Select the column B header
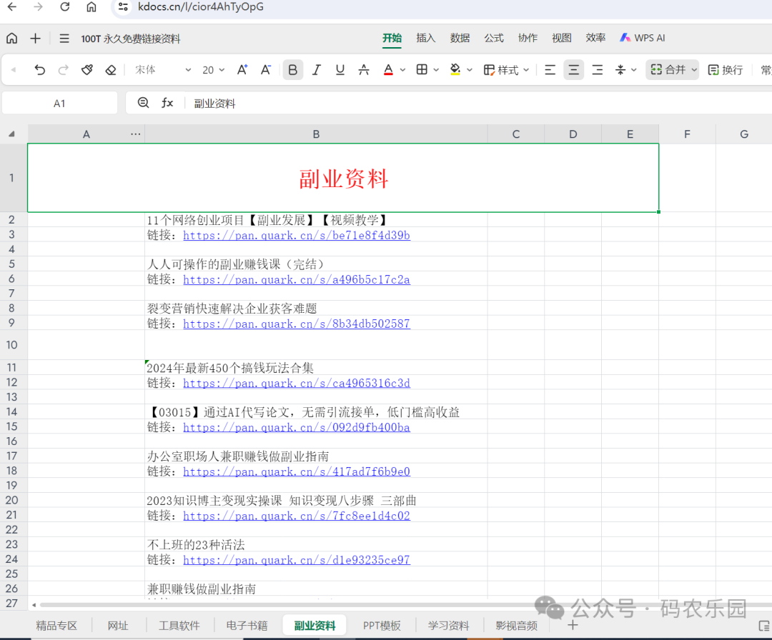 tap(316, 134)
